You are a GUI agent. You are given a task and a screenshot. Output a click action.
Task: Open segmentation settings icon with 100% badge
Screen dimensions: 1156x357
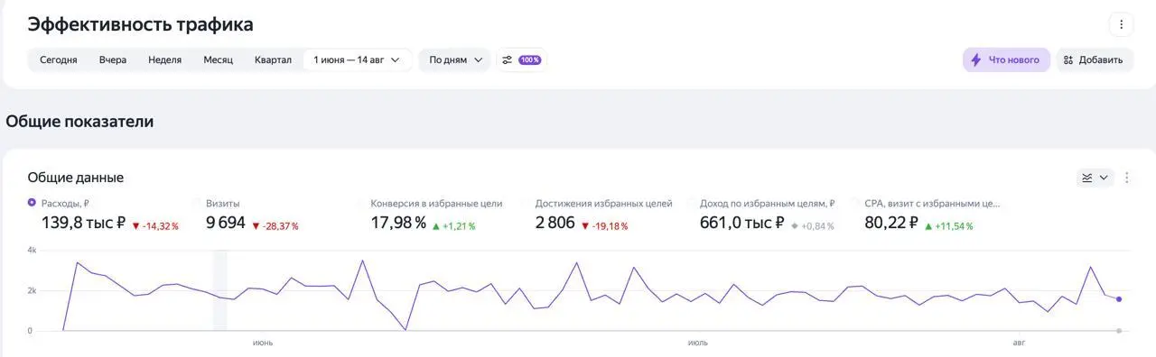pos(521,60)
